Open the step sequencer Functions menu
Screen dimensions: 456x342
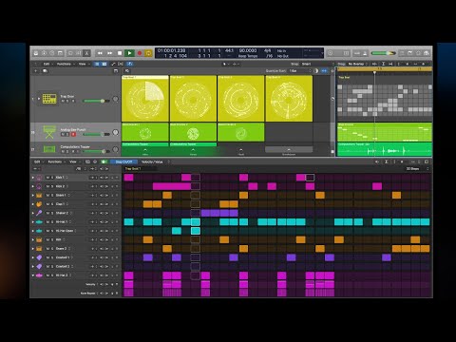(x=56, y=161)
